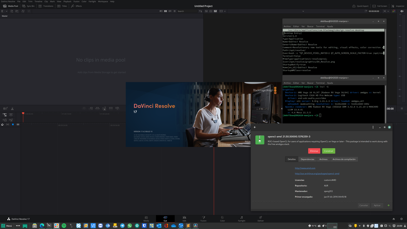Select the Master bin label

[5, 16]
